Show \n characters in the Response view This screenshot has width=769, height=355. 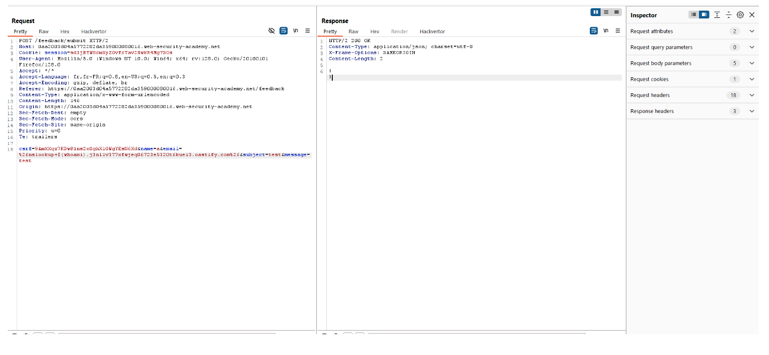click(x=606, y=30)
